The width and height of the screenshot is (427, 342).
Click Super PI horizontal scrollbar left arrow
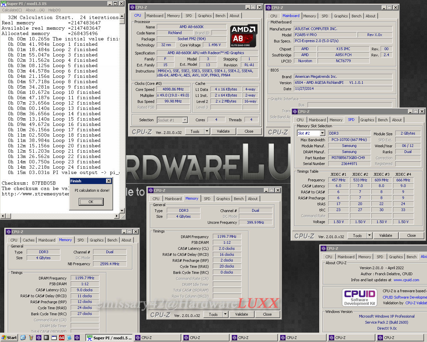(x=3, y=216)
